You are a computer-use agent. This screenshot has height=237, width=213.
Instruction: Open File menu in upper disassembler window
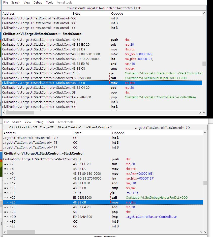(6, 3)
